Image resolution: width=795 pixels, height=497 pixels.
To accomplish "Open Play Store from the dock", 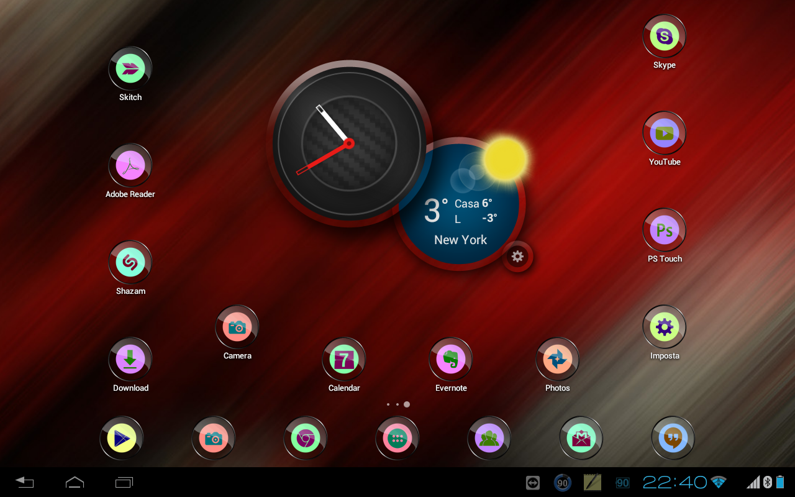I will point(122,439).
